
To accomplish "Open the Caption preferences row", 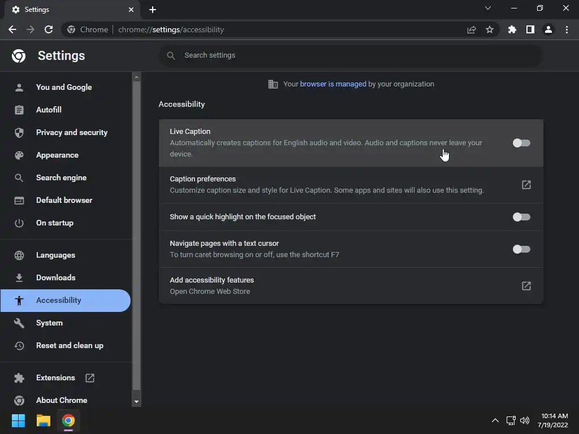I will 351,185.
